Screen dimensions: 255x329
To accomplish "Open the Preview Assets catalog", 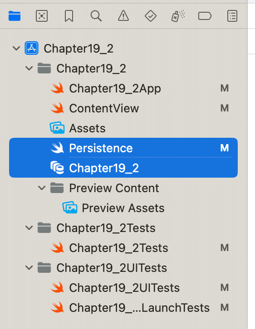I will pyautogui.click(x=123, y=208).
